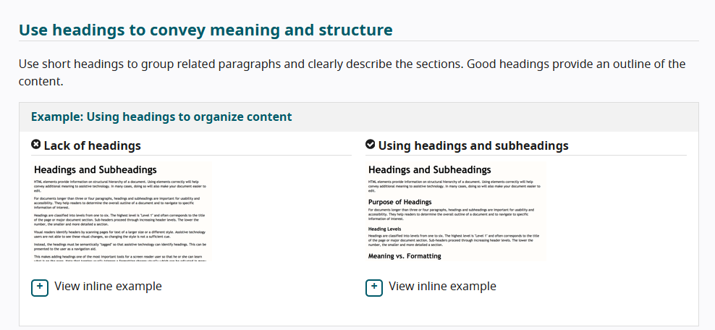Open the left View inline example text
Screen dimensions: 715x330
click(x=108, y=287)
